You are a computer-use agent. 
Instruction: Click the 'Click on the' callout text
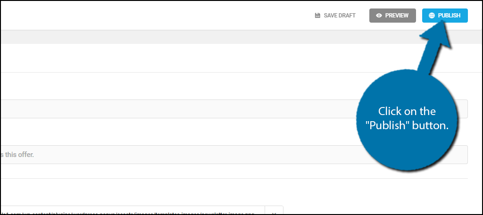pyautogui.click(x=407, y=111)
